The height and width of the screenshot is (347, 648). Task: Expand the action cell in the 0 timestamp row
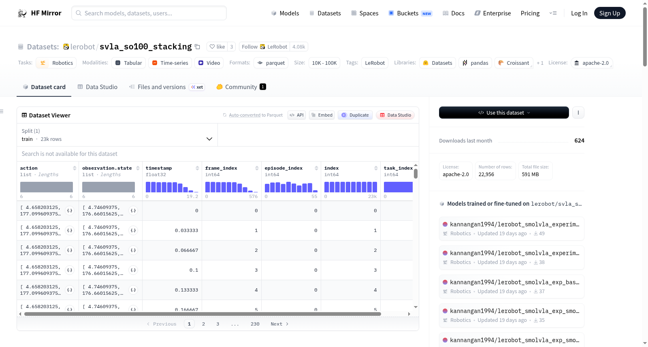70,211
